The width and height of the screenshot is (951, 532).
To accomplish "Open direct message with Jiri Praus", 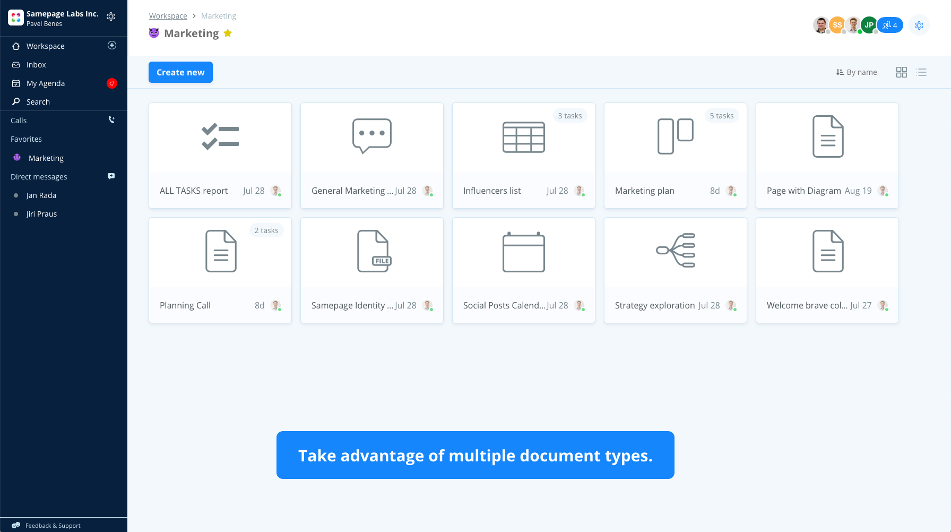I will [x=41, y=214].
